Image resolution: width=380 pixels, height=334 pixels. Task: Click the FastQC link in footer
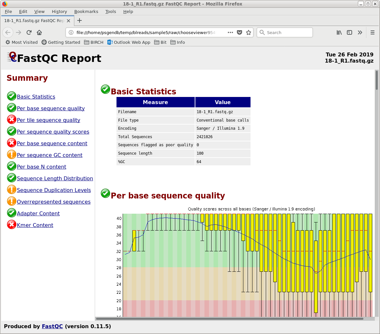point(52,326)
